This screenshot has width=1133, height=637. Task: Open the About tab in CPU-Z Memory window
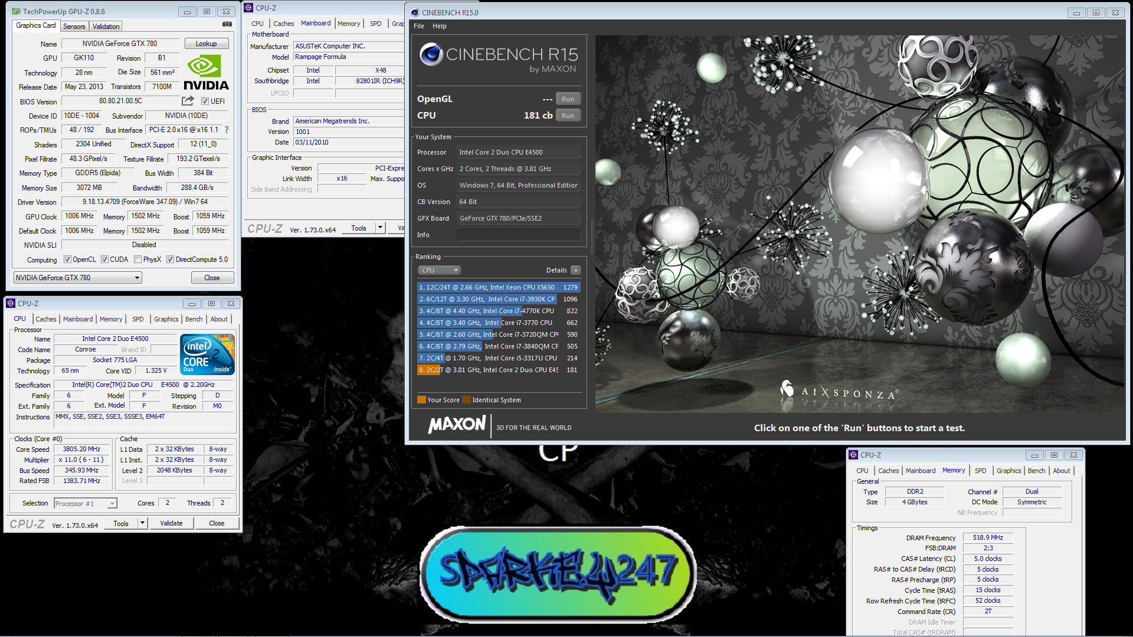pyautogui.click(x=1061, y=471)
